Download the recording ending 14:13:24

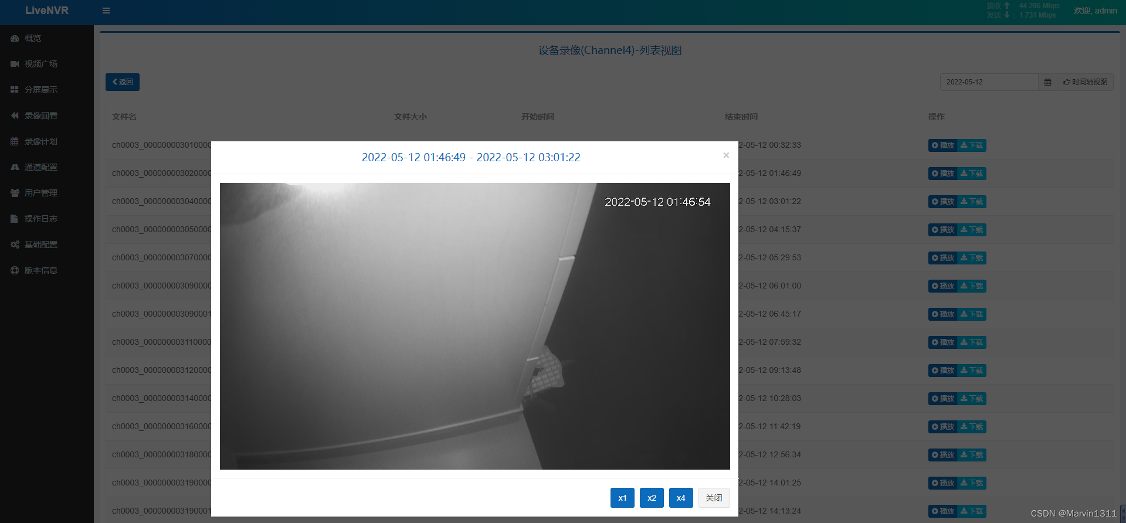click(972, 511)
